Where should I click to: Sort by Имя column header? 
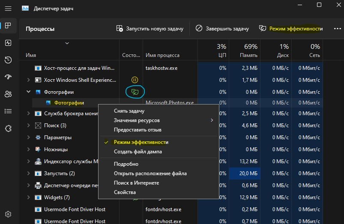pos(31,55)
